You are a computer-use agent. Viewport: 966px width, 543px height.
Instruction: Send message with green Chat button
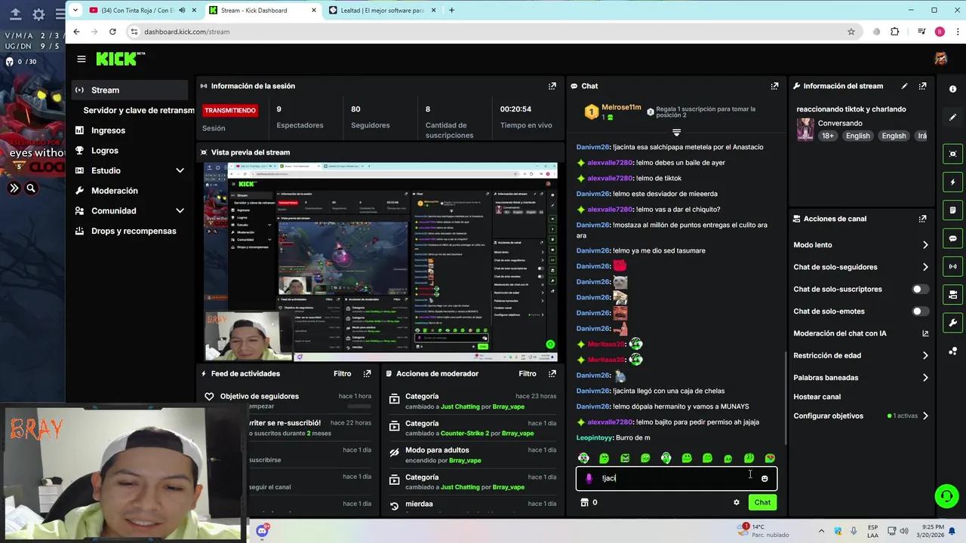point(762,502)
